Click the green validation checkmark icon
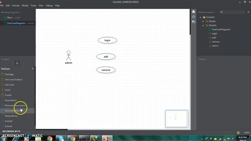Screen dimensions: 251x141 click(x=238, y=133)
